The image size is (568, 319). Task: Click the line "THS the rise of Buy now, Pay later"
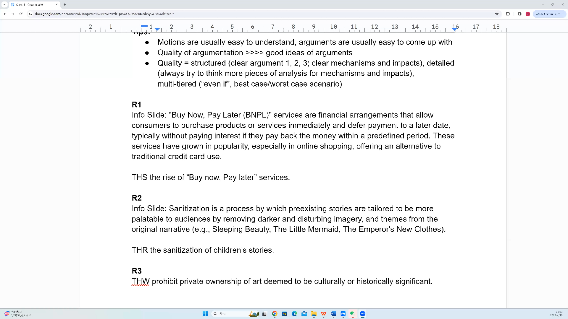tap(211, 178)
